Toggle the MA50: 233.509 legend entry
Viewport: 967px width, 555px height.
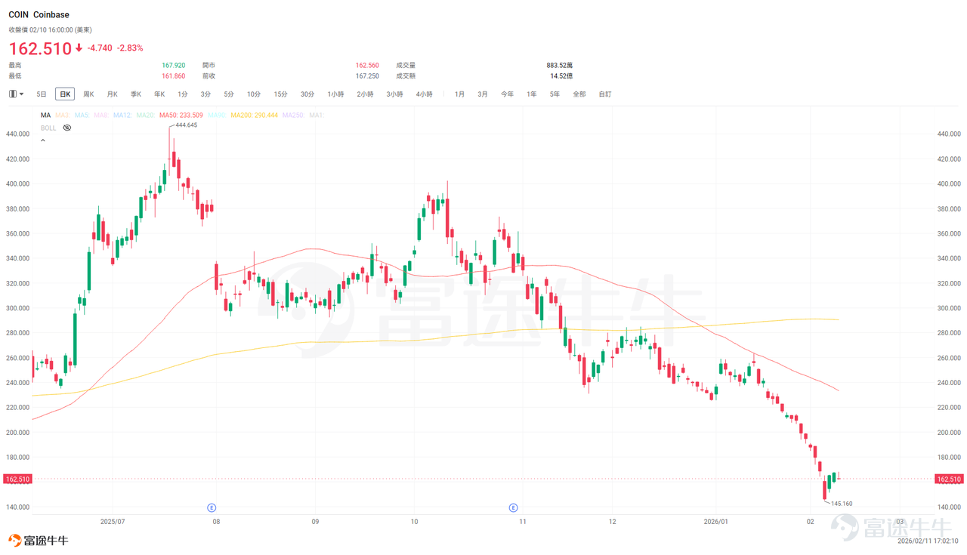tap(181, 115)
